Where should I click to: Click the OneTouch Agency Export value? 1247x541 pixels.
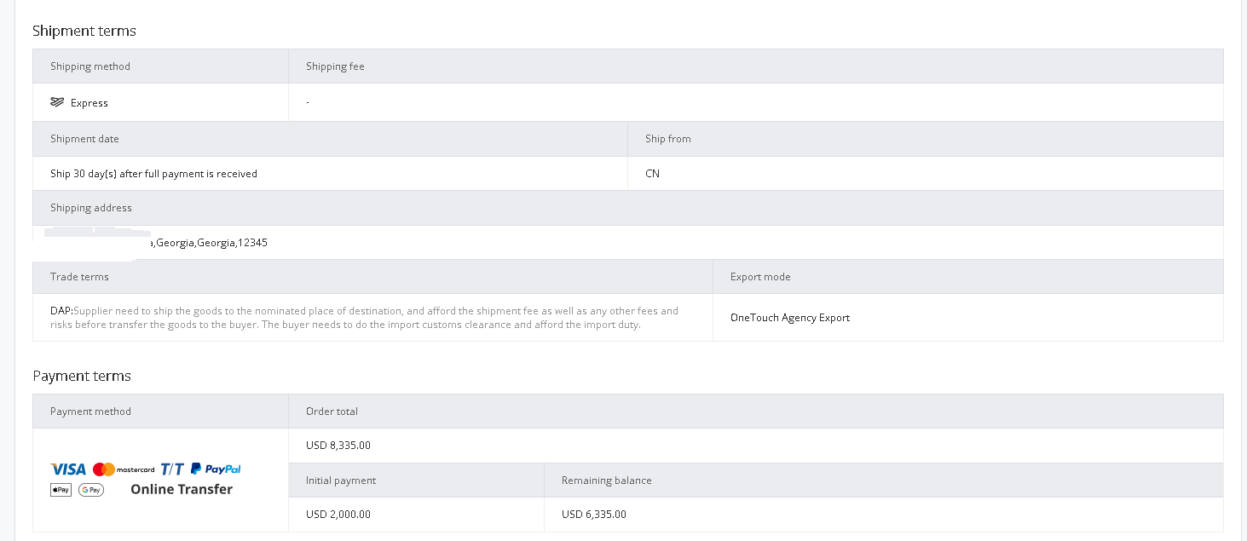790,318
